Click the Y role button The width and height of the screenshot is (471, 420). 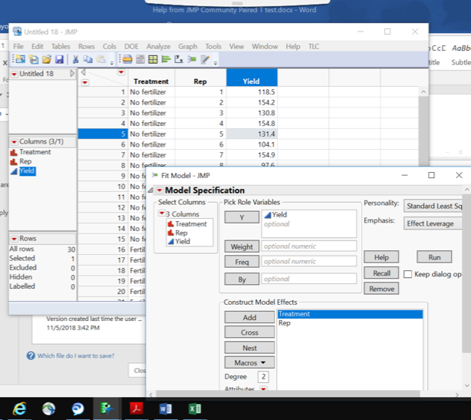tap(242, 217)
